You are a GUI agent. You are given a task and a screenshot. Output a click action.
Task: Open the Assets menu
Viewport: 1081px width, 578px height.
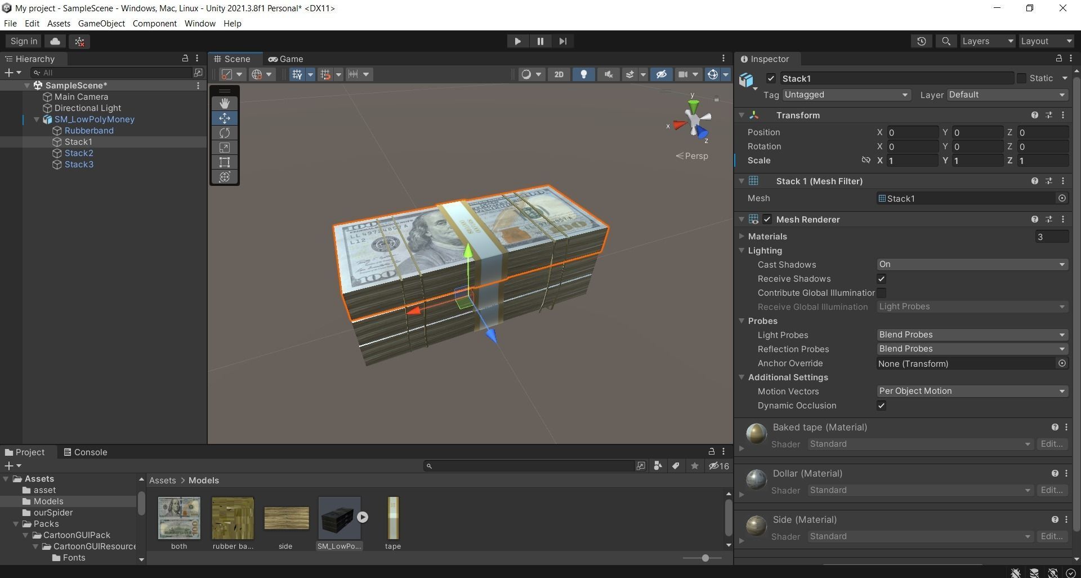[x=59, y=24]
